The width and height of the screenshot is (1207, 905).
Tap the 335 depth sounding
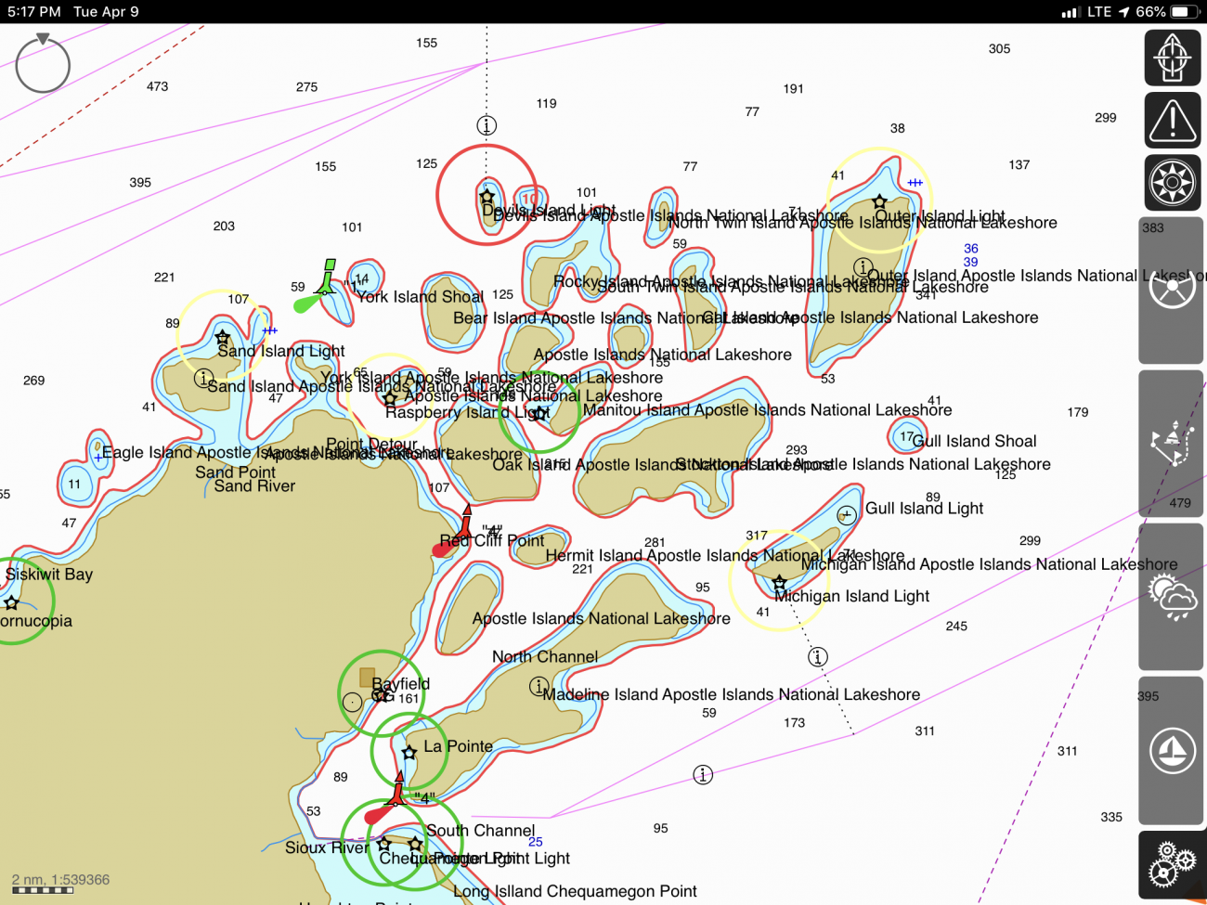click(x=1111, y=817)
